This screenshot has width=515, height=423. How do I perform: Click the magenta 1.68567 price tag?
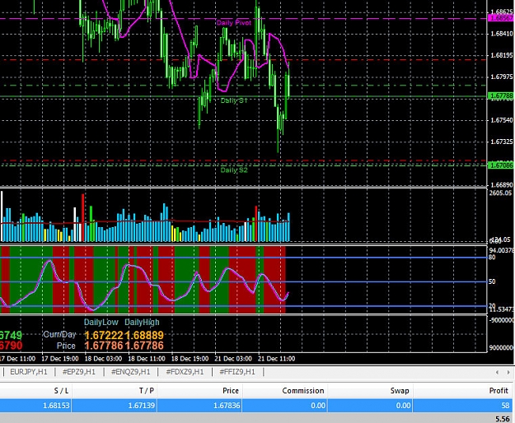pos(500,18)
